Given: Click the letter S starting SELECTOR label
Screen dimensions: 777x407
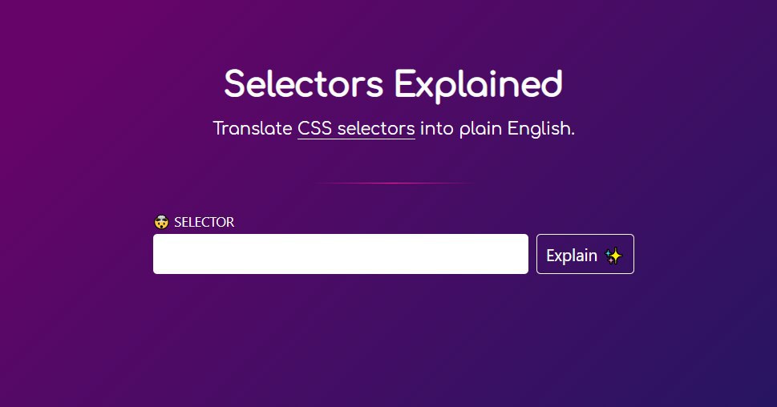Looking at the screenshot, I should click(x=178, y=222).
